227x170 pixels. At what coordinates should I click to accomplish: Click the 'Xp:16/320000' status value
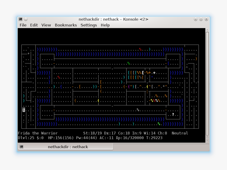(130, 138)
